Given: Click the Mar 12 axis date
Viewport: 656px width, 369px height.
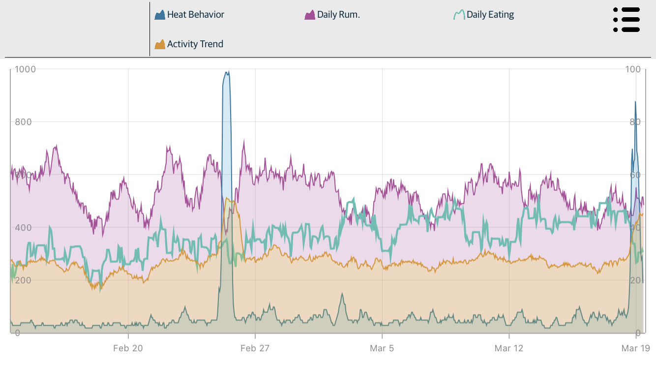Looking at the screenshot, I should point(509,348).
